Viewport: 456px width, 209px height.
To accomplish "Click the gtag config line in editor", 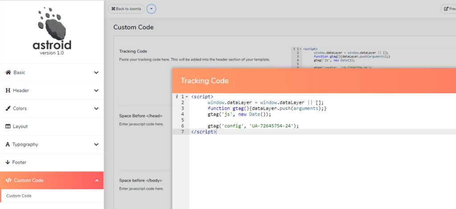I will 253,126.
